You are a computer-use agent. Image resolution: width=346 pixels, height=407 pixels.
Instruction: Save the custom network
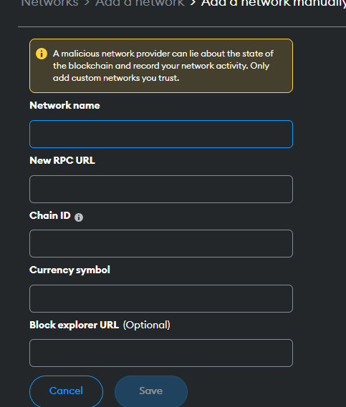tap(151, 391)
